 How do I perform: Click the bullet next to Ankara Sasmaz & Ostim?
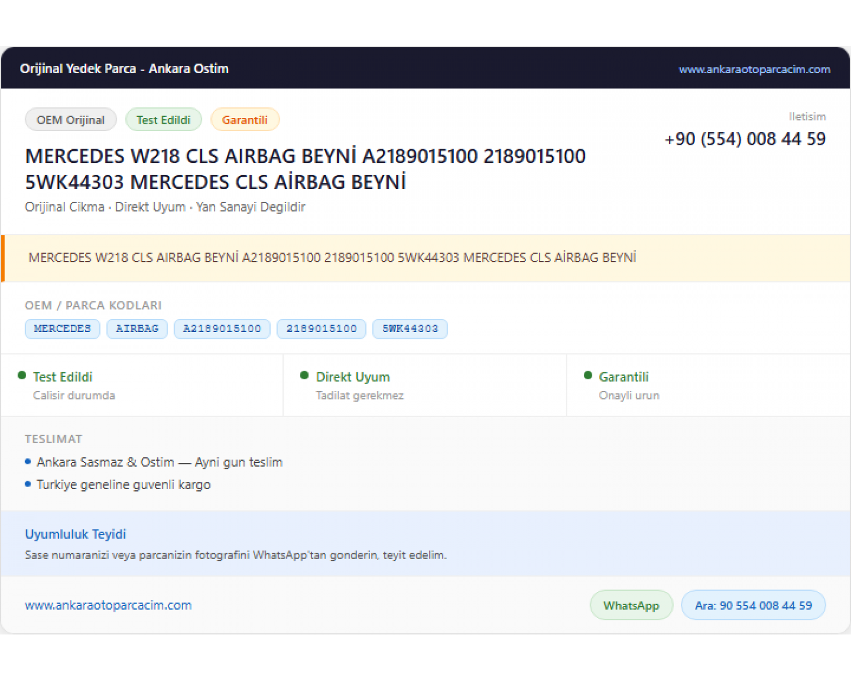click(x=28, y=462)
